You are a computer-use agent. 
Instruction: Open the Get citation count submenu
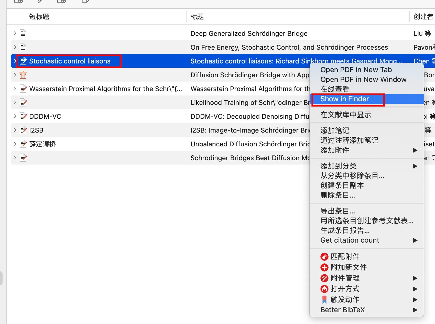click(x=415, y=240)
